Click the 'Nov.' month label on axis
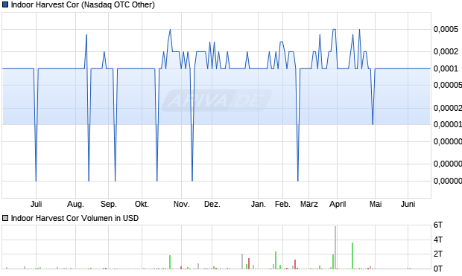 point(181,204)
